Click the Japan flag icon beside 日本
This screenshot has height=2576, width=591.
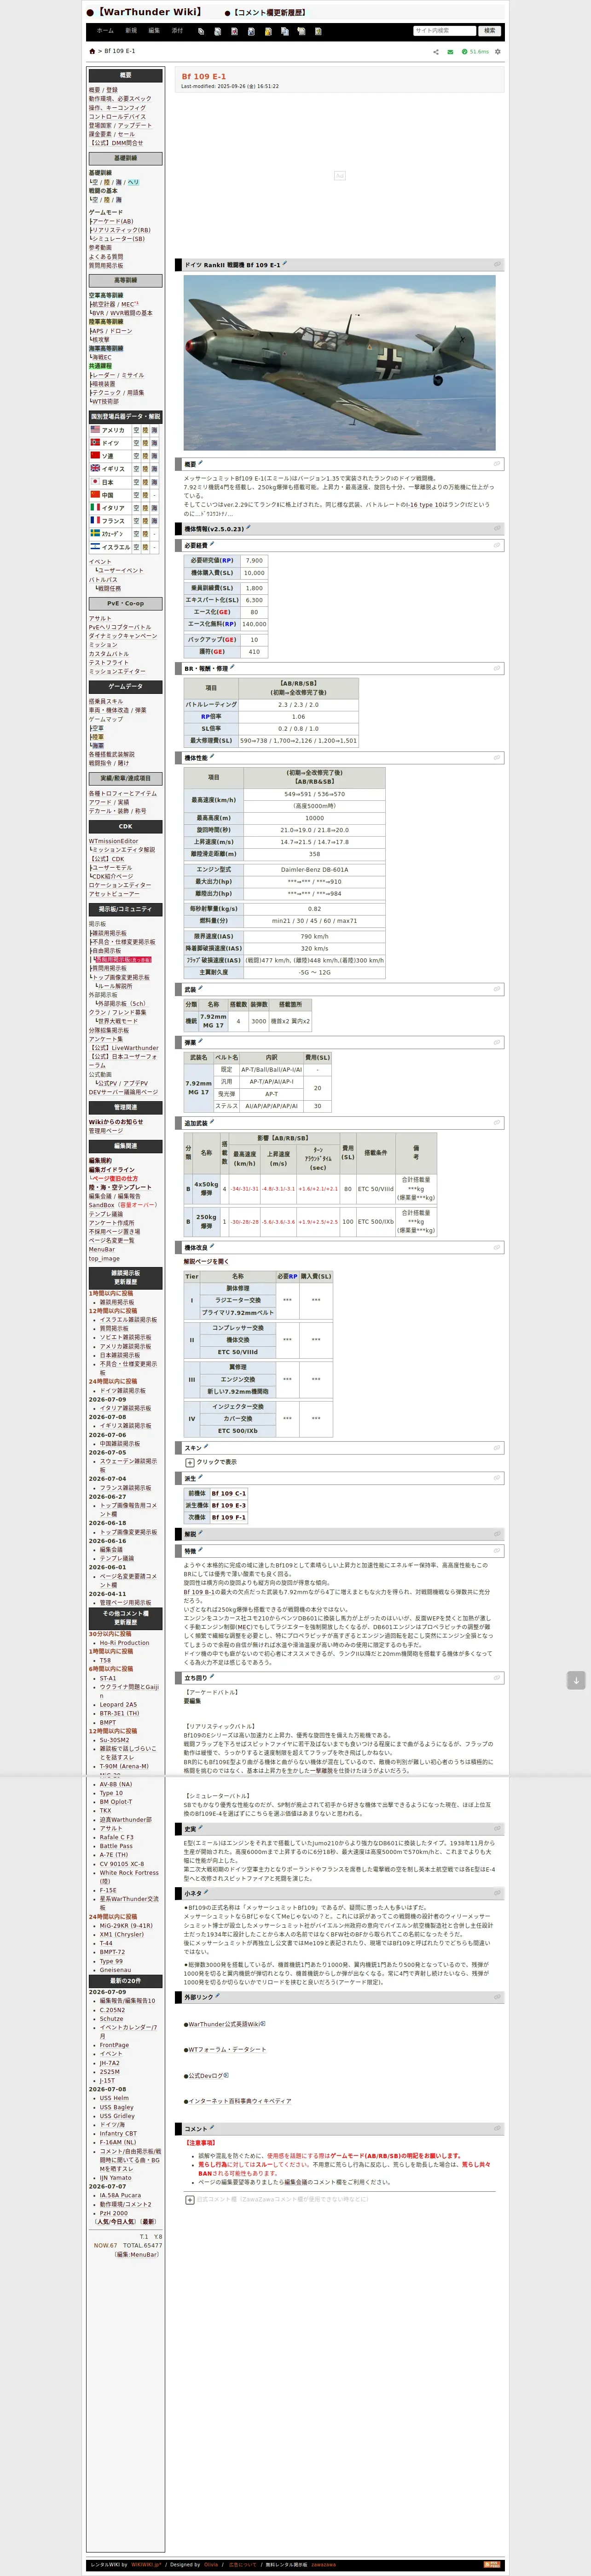[95, 482]
